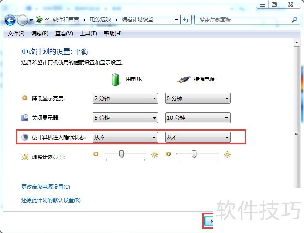
Task: Click the magnifier search icon
Action: coord(294,20)
